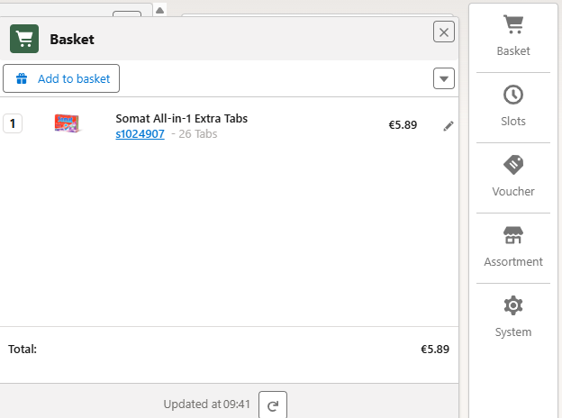Open the Assortment store icon
This screenshot has height=418, width=562.
(x=513, y=235)
